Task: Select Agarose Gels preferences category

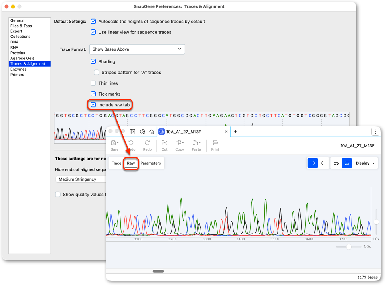Action: point(30,58)
